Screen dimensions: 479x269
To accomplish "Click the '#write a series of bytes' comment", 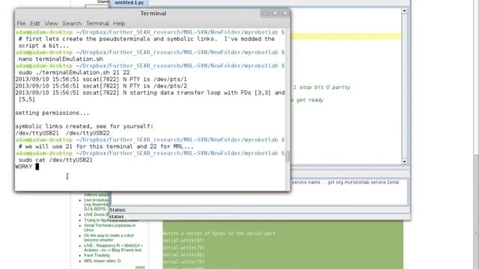I will (219, 233).
